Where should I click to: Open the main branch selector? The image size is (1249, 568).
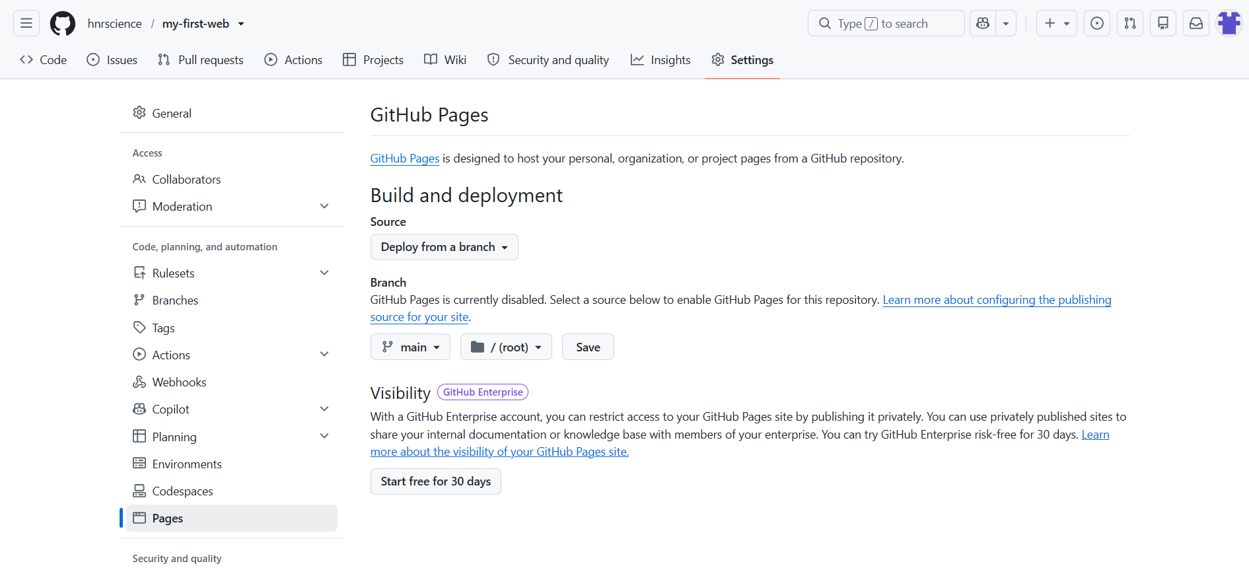(x=410, y=347)
